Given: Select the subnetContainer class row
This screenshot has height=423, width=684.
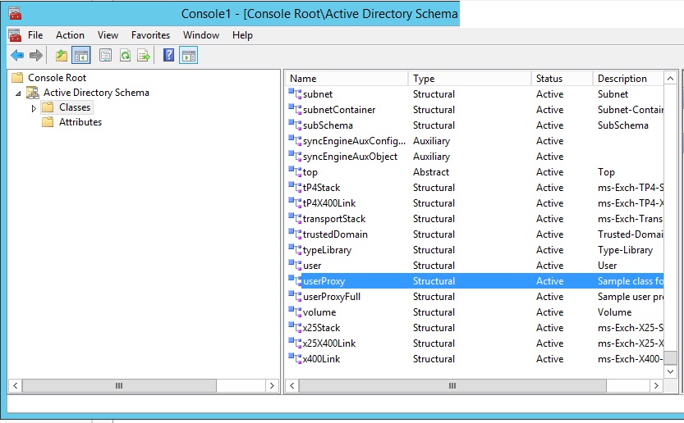Looking at the screenshot, I should (475, 110).
